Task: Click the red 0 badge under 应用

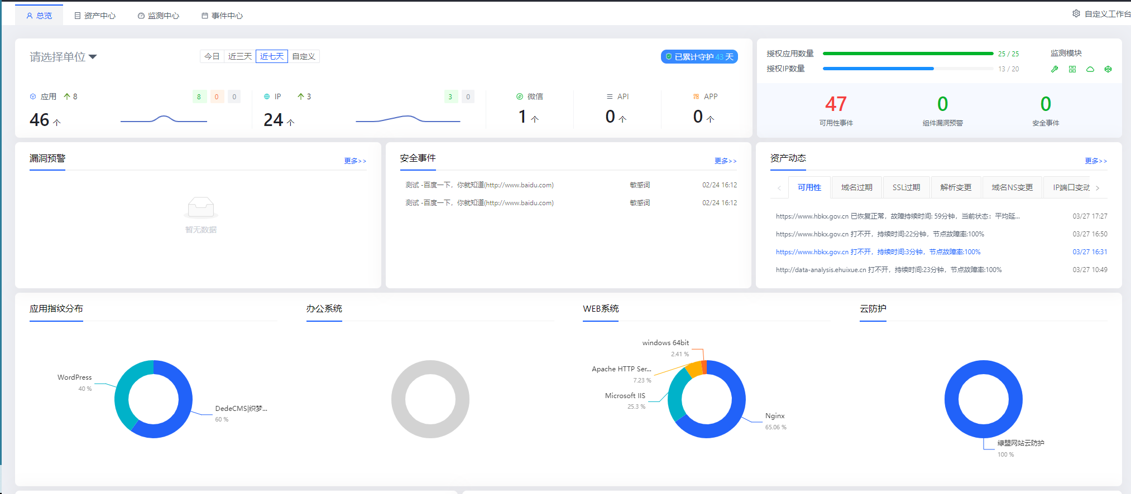Action: tap(217, 97)
